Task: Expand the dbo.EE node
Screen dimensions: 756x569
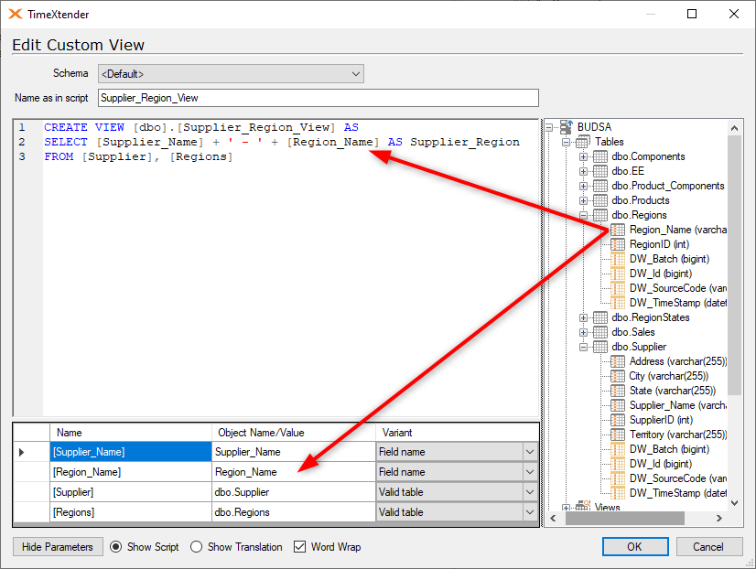Action: click(583, 171)
